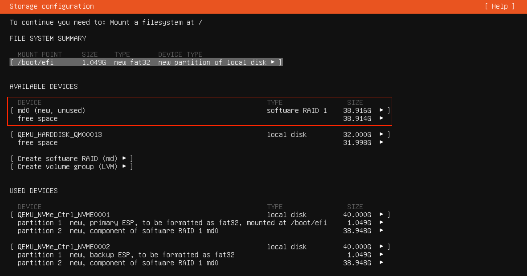Open actions arrow for NVME0001 partition 1
Viewport: 527px width, 276px height.
point(381,222)
